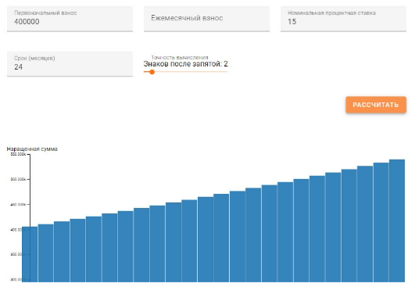Click the Наращенная сумма chart title
The width and height of the screenshot is (412, 294).
(32, 149)
